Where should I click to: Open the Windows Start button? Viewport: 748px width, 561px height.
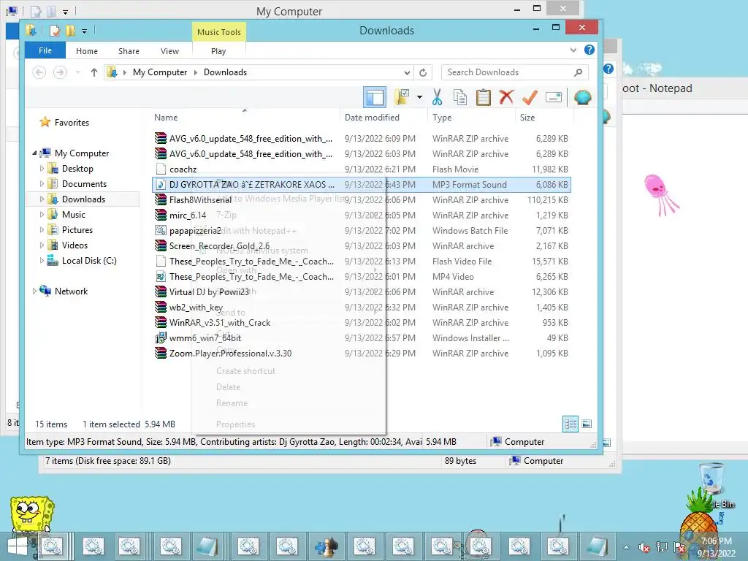click(18, 547)
